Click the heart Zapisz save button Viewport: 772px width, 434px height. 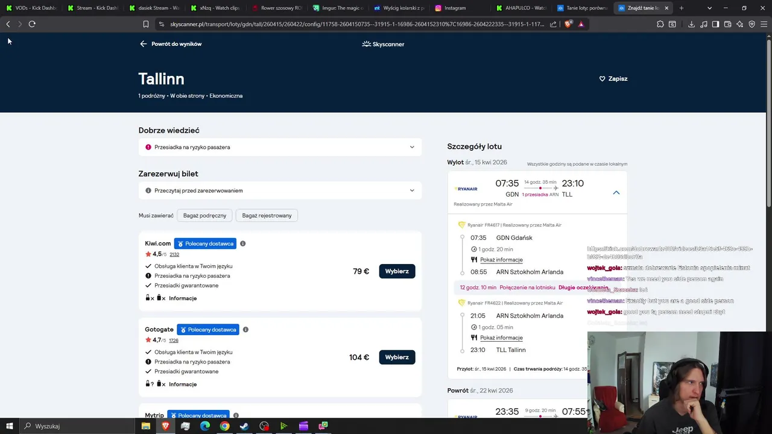coord(613,79)
